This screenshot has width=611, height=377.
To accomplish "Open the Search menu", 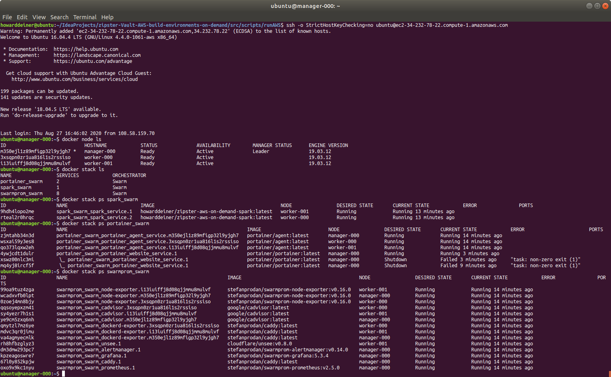I will click(59, 17).
